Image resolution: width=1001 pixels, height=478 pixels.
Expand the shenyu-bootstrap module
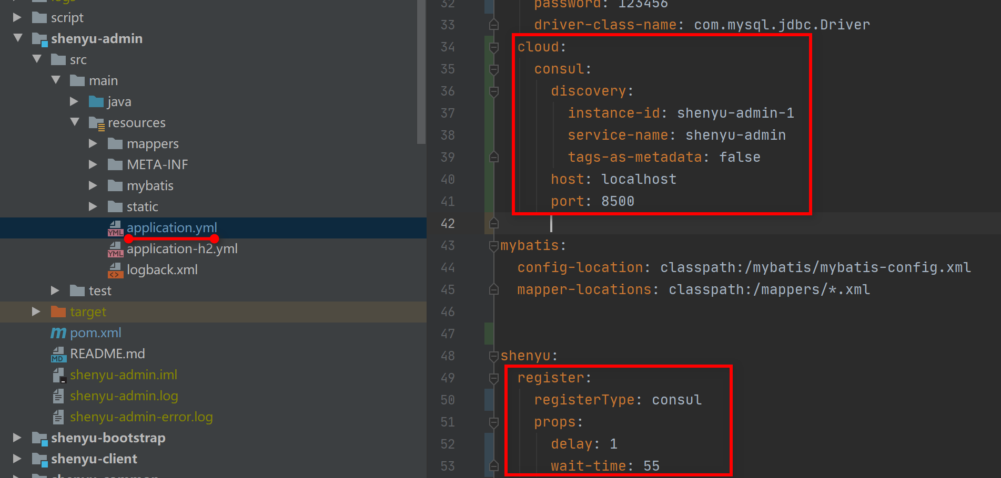[17, 438]
